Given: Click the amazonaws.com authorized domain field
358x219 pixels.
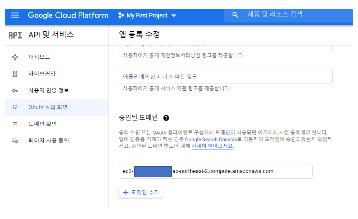Looking at the screenshot, I should pos(216,171).
